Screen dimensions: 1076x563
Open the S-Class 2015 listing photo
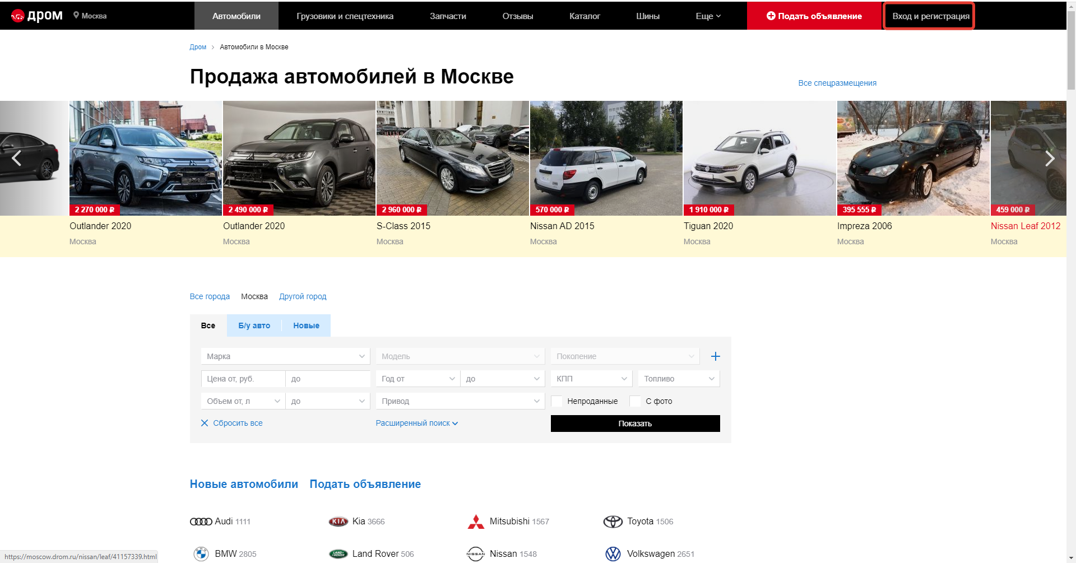click(x=453, y=158)
